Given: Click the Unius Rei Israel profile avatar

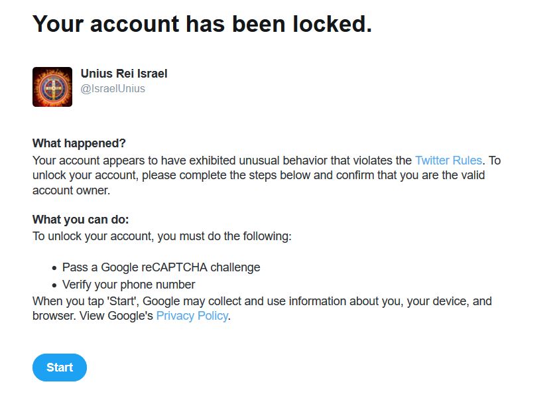Looking at the screenshot, I should 52,87.
